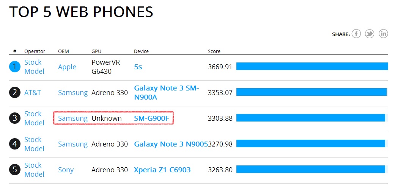Viewport: 395px width, 187px height.
Task: Open the 5s device link
Action: tap(138, 67)
